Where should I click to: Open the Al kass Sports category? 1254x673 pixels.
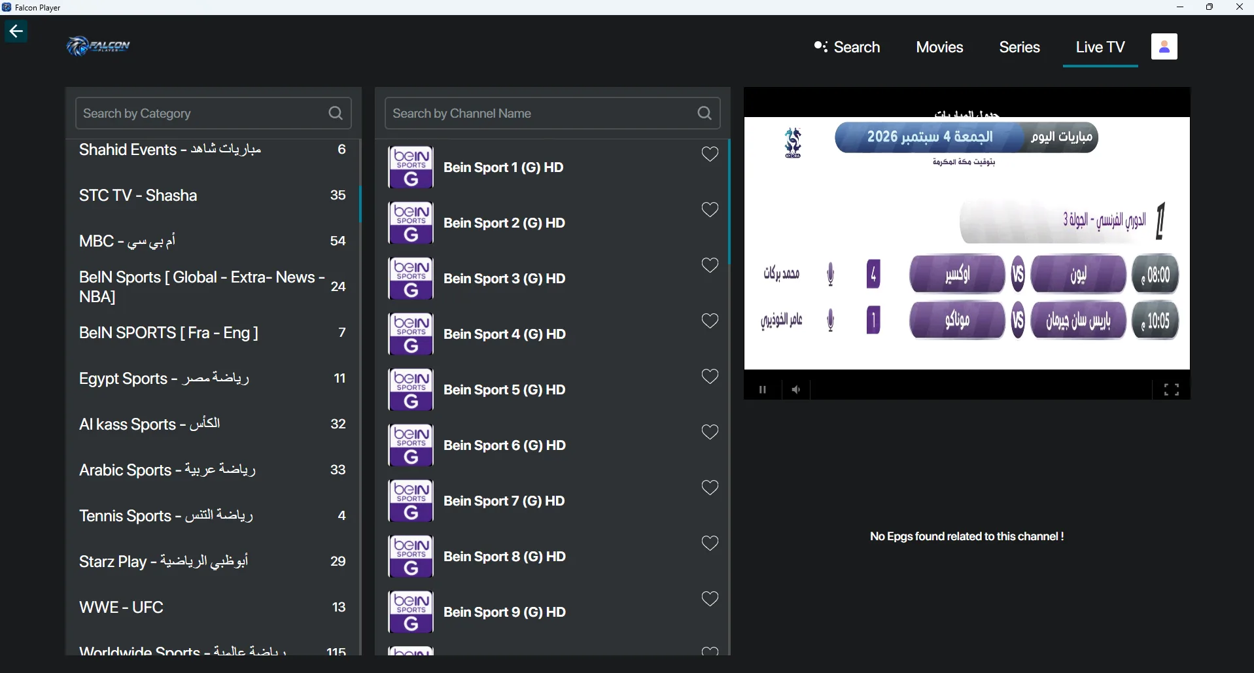[x=213, y=424]
